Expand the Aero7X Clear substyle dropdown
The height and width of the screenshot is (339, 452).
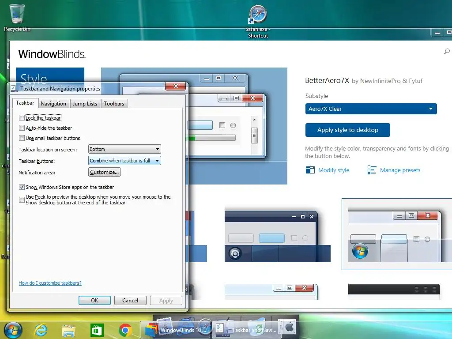[371, 109]
